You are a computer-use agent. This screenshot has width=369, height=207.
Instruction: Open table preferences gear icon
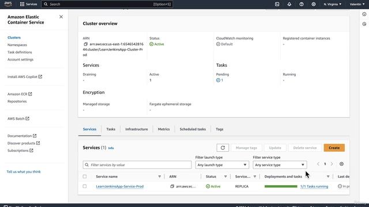click(341, 164)
